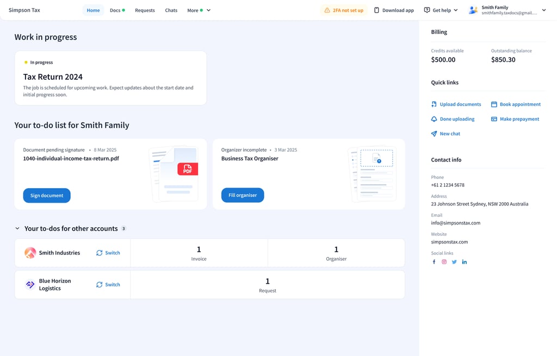Open the Get help dropdown
The image size is (557, 356).
point(441,10)
